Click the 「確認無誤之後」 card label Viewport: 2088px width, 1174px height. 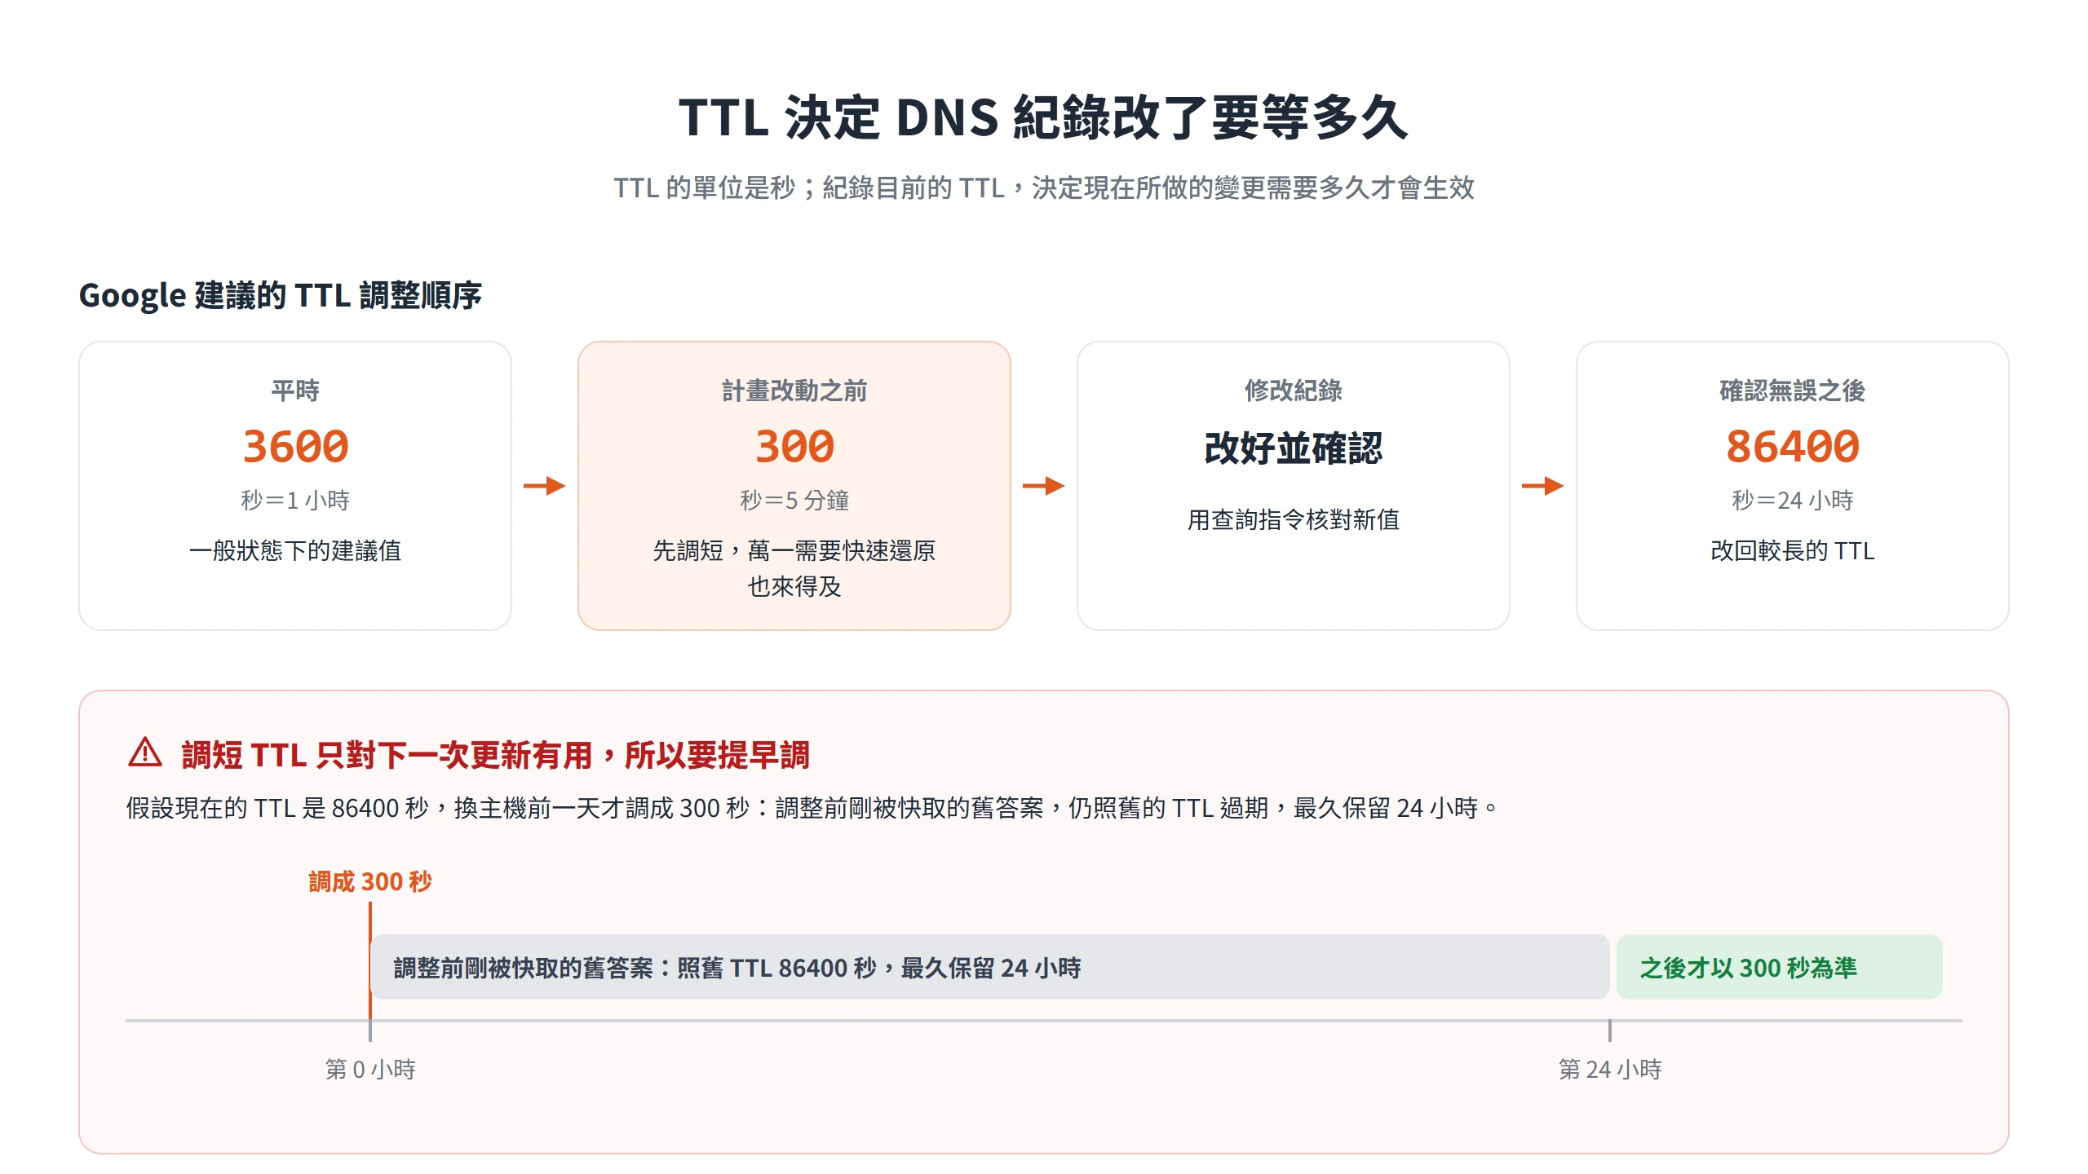pos(1793,391)
